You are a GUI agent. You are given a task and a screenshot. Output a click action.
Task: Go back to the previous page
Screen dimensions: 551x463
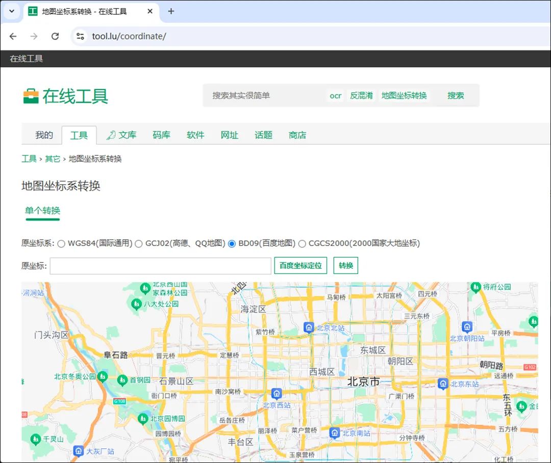click(13, 36)
